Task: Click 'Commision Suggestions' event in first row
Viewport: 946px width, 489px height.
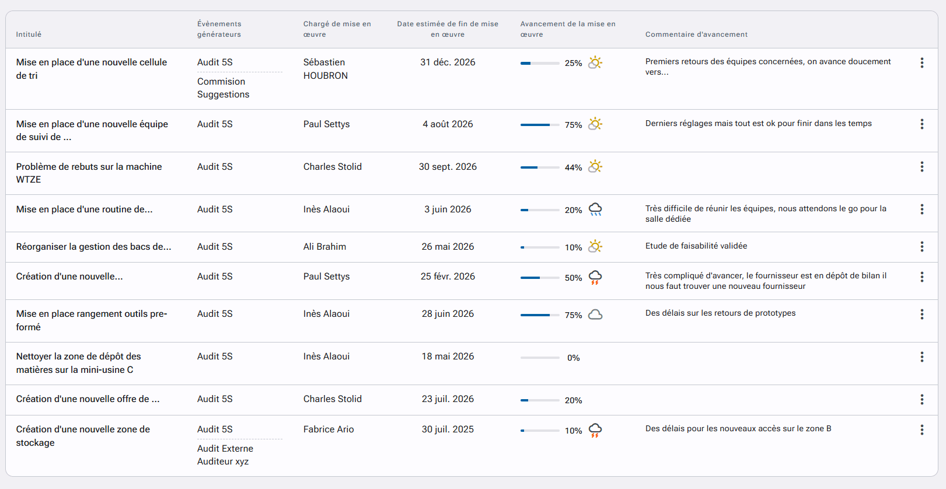Action: tap(224, 88)
